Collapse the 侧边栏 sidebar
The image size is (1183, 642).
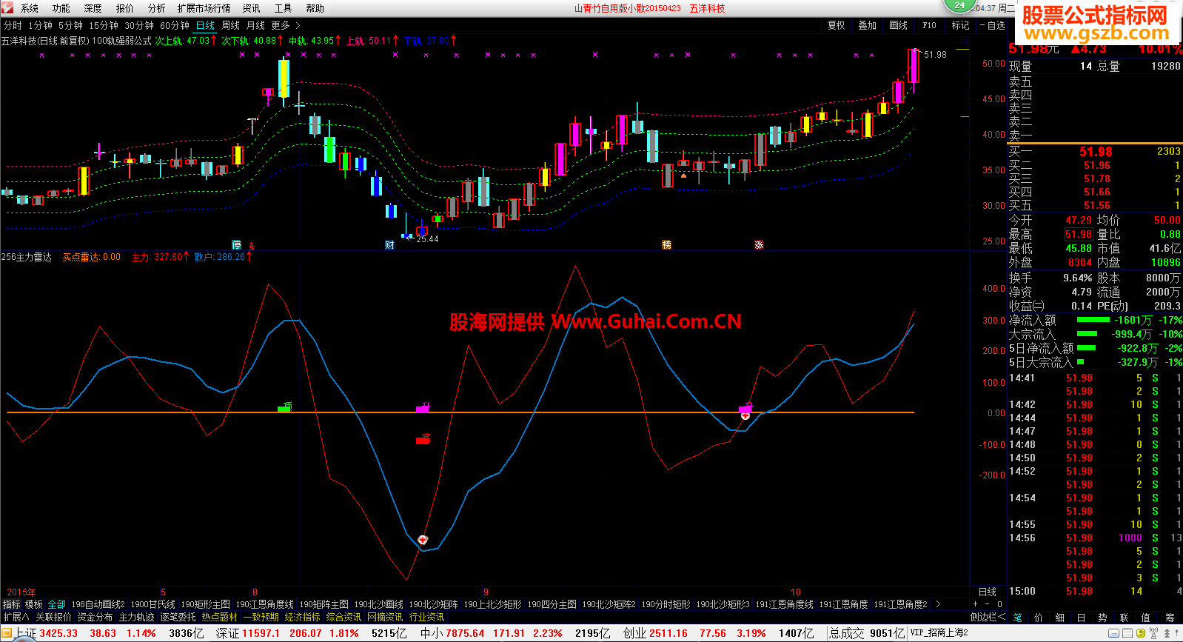[988, 617]
